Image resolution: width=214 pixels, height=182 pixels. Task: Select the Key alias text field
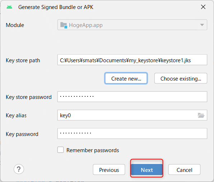click(x=132, y=115)
